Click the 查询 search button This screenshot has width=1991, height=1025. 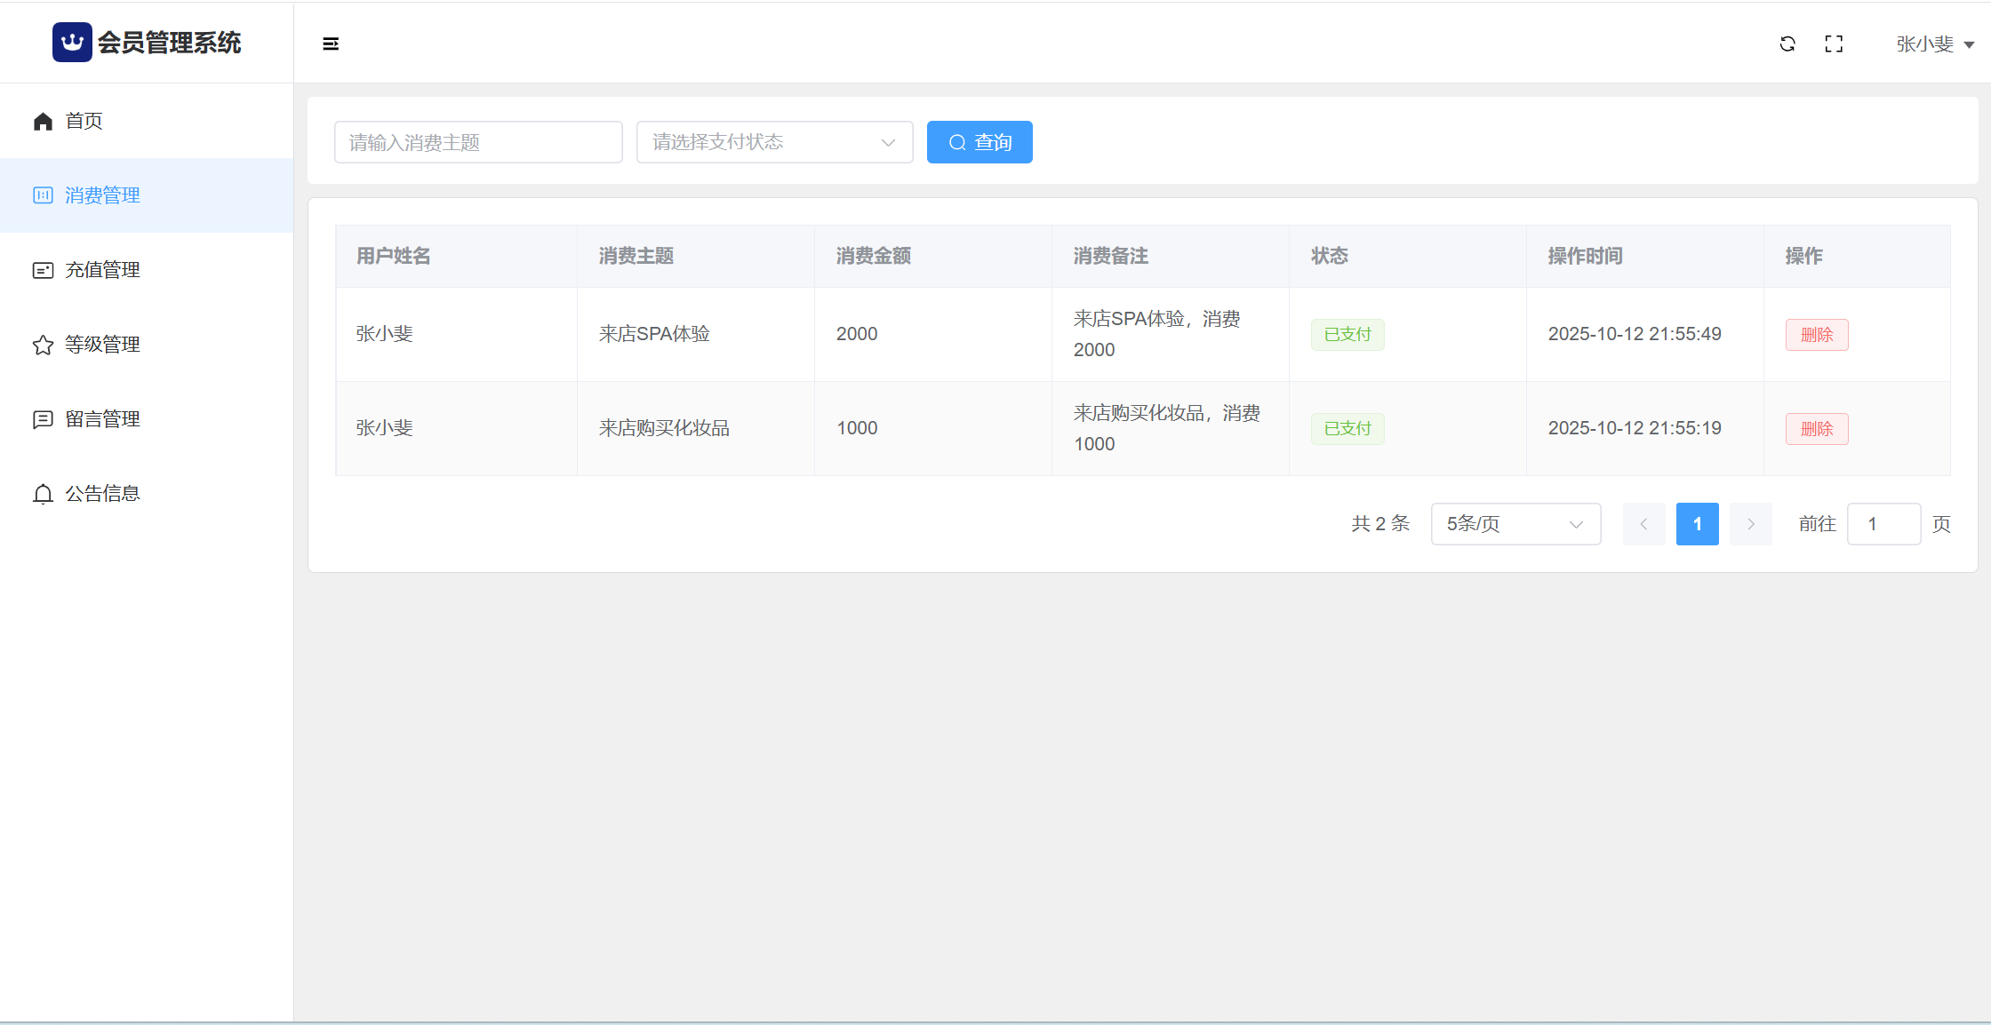[980, 142]
